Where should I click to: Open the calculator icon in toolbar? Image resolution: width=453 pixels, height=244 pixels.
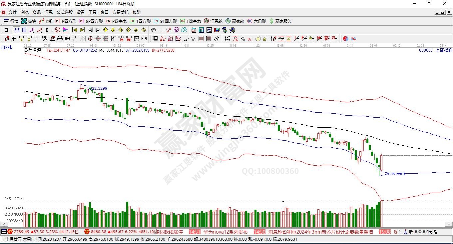click(x=202, y=30)
